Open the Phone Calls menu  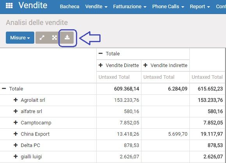(x=168, y=7)
